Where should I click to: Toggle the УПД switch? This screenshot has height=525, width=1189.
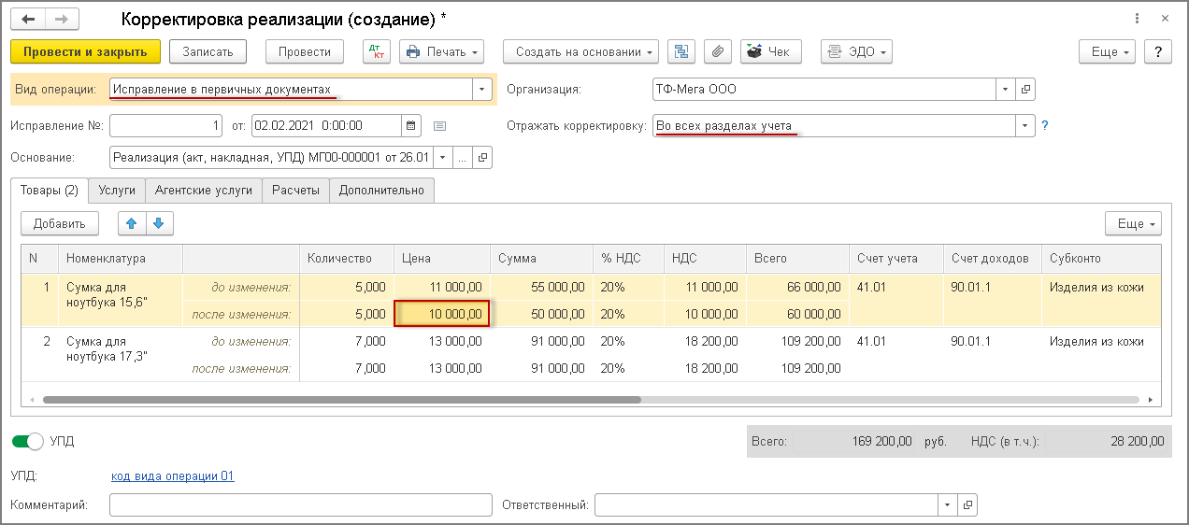pyautogui.click(x=29, y=441)
